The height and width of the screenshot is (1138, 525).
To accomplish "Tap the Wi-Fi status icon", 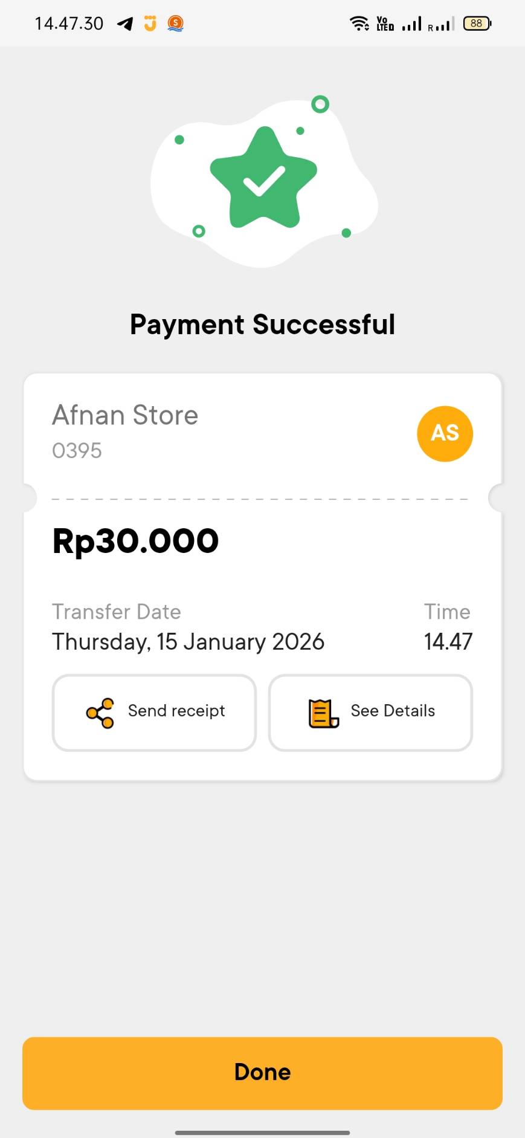I will [x=359, y=24].
